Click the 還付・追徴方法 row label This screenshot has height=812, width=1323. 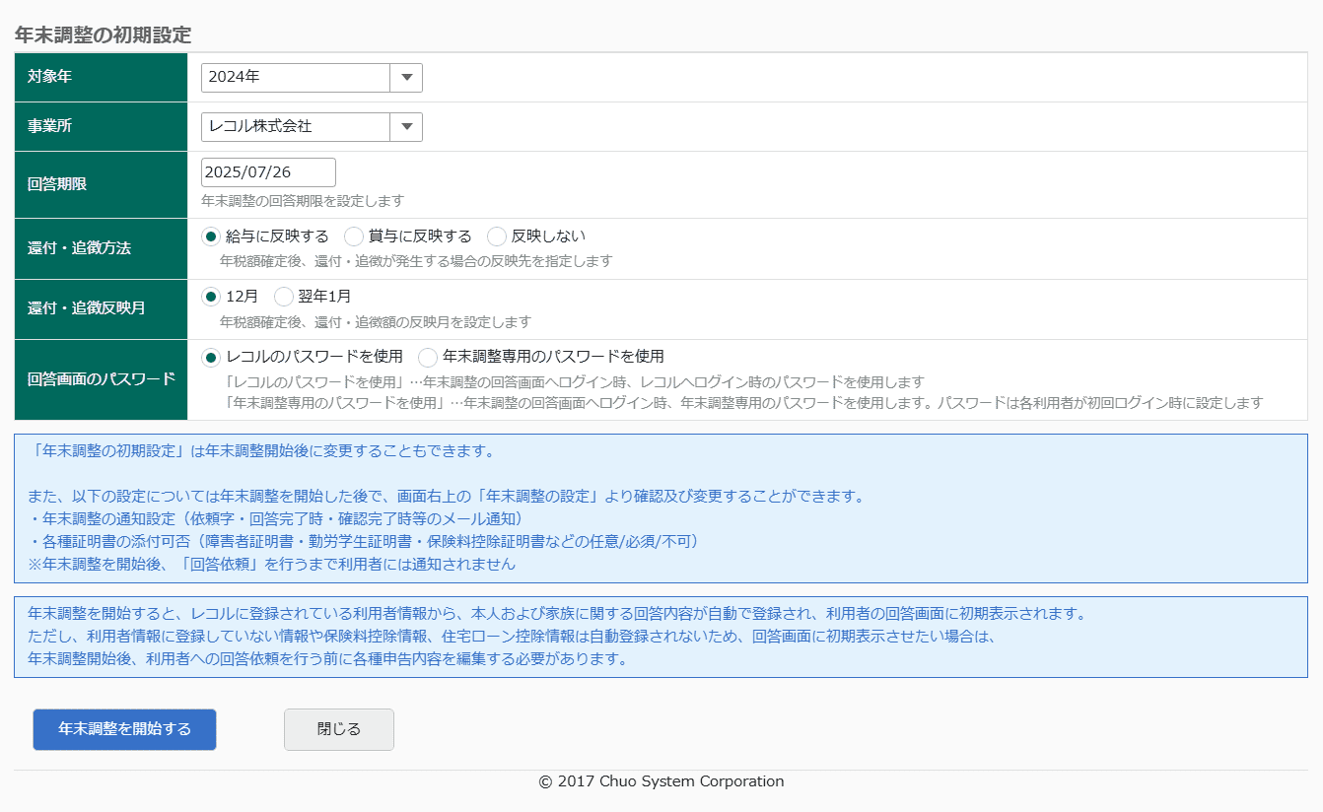(x=79, y=248)
